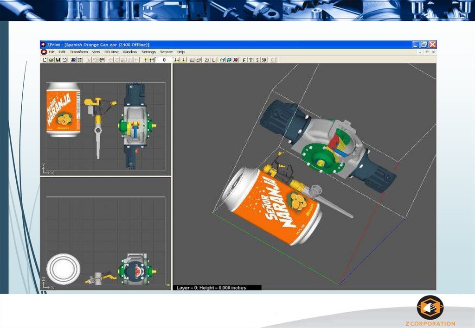Select the S side view button
This screenshot has width=475, height=328.
point(257,60)
